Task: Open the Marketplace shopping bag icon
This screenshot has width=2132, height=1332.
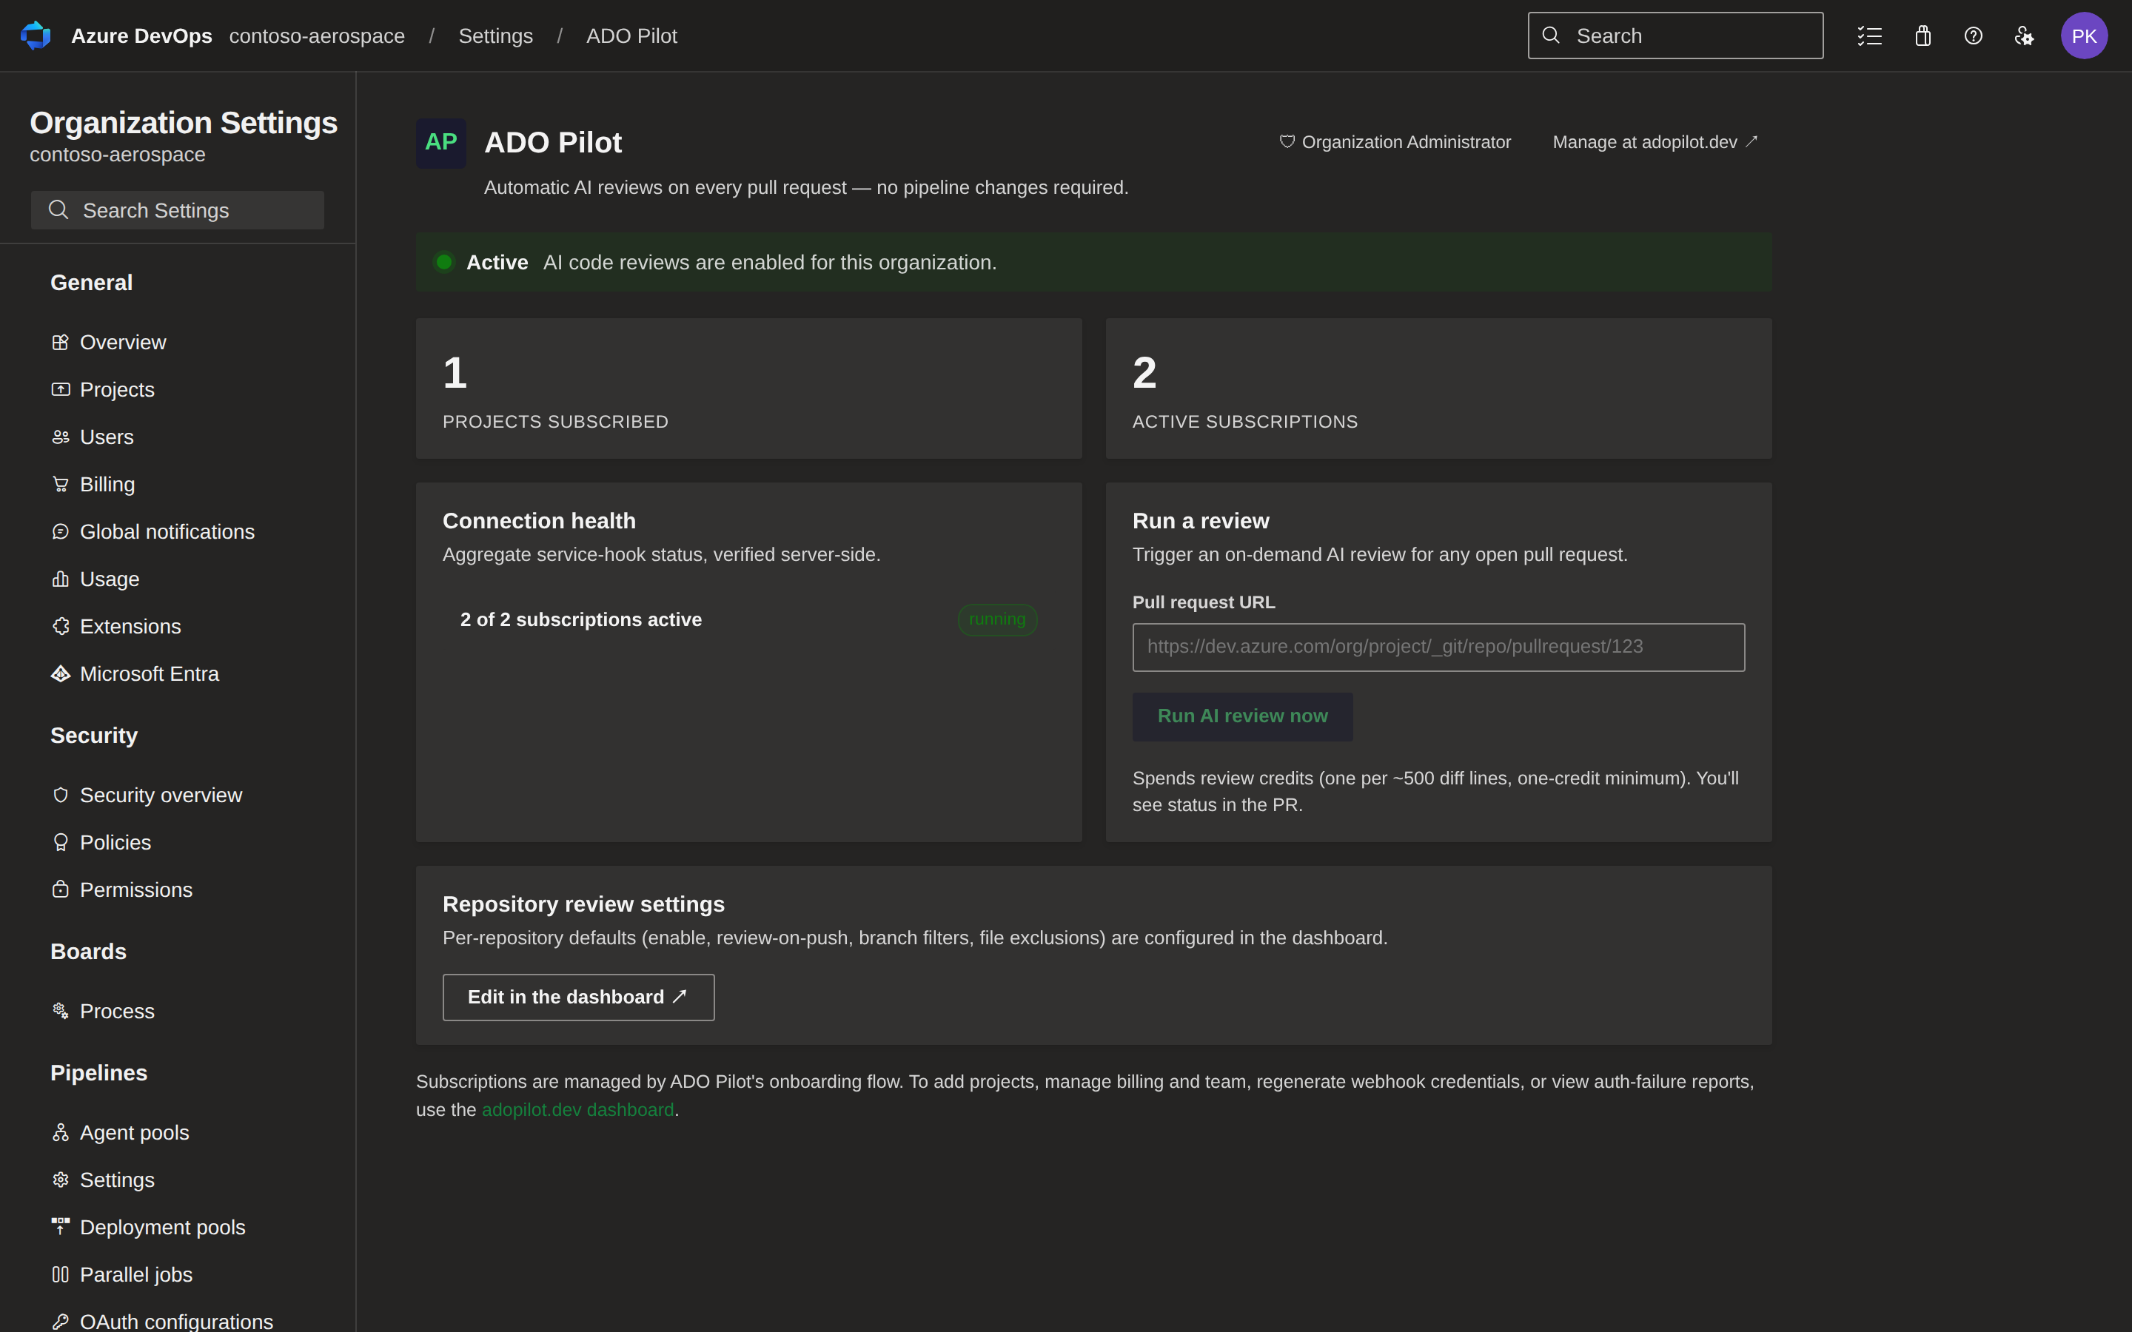Action: (1923, 36)
